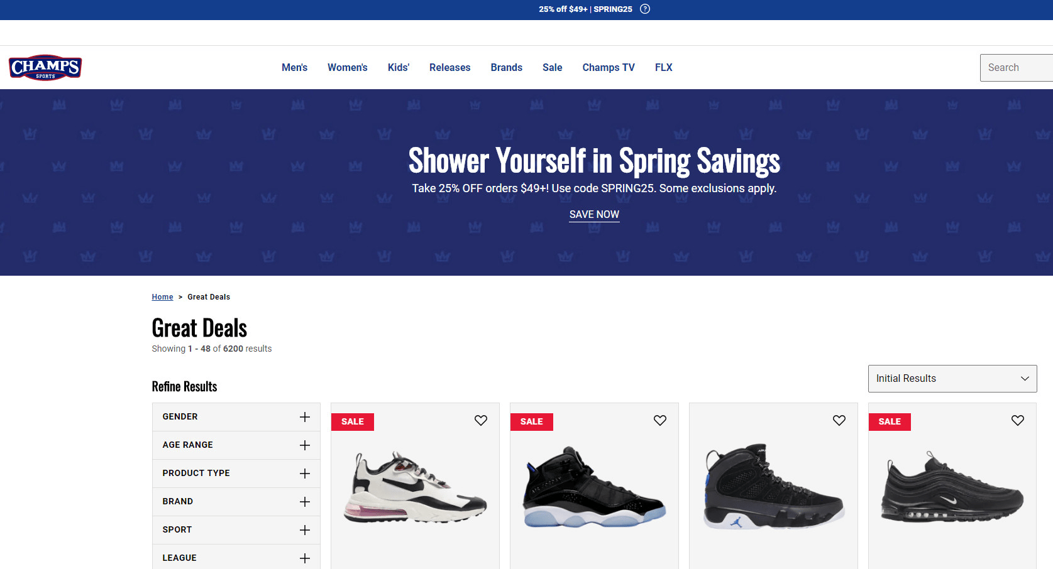Open the black Jordan 9 boot product image
This screenshot has height=569, width=1053.
773,486
